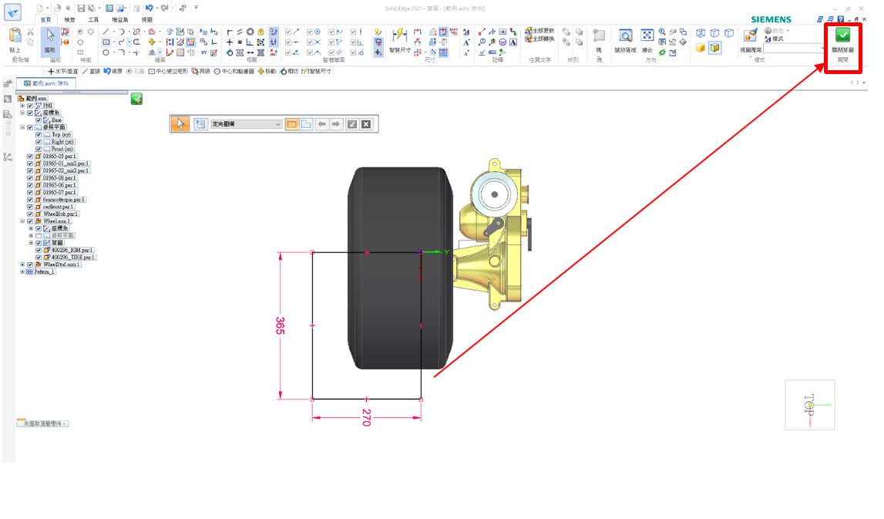Click the Line tool in the draw group
This screenshot has height=519, width=884.
point(106,32)
